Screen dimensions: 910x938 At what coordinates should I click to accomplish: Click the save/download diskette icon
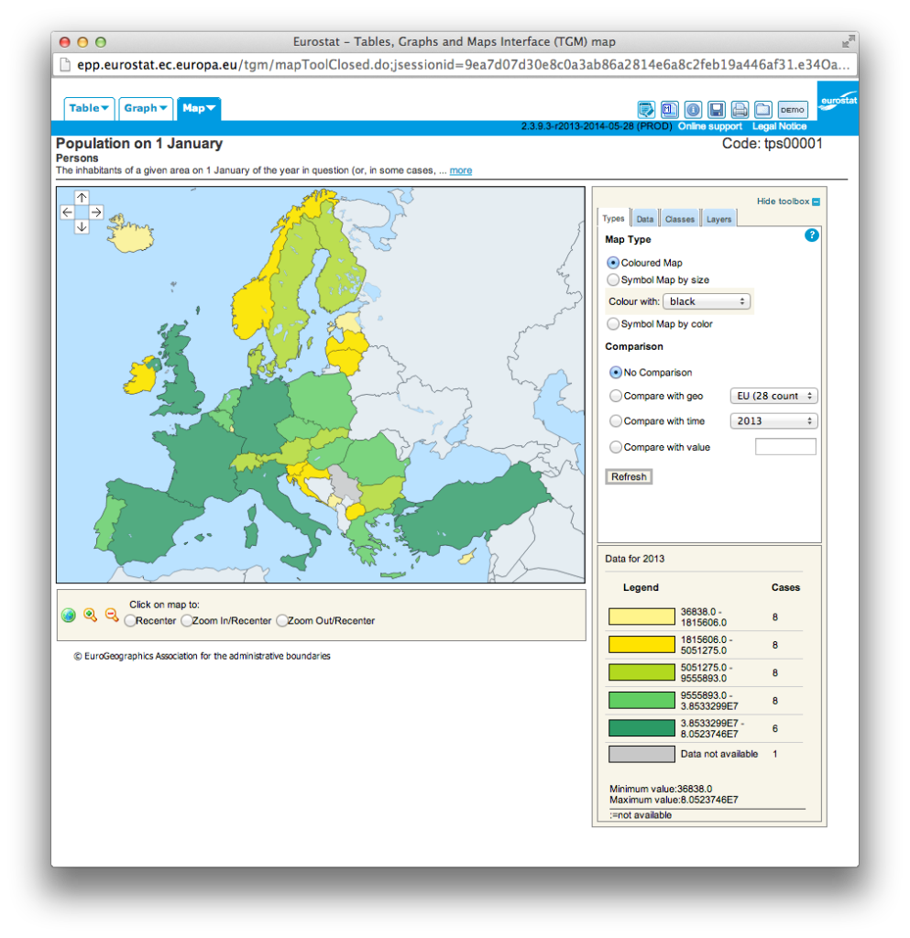pyautogui.click(x=717, y=110)
